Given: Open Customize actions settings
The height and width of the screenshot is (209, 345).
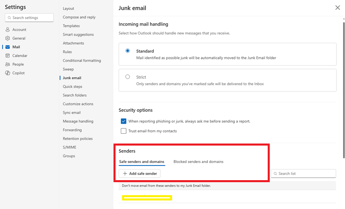Looking at the screenshot, I should coord(78,104).
